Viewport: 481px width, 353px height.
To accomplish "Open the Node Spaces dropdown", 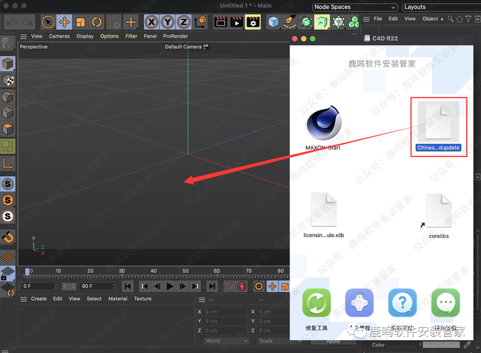I will click(x=355, y=7).
